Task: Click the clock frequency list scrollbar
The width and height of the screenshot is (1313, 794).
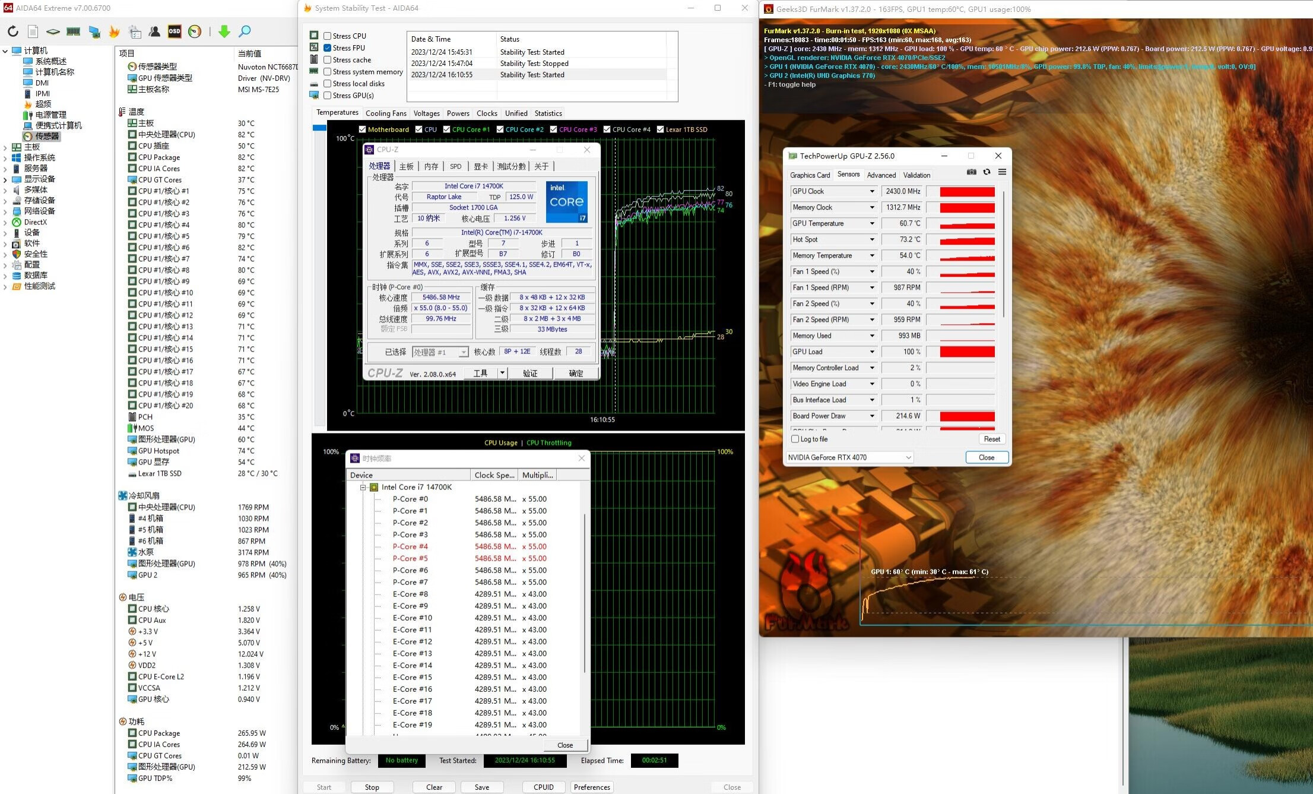Action: [x=585, y=593]
